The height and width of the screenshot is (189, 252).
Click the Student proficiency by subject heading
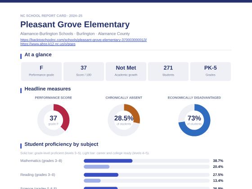pos(61,144)
